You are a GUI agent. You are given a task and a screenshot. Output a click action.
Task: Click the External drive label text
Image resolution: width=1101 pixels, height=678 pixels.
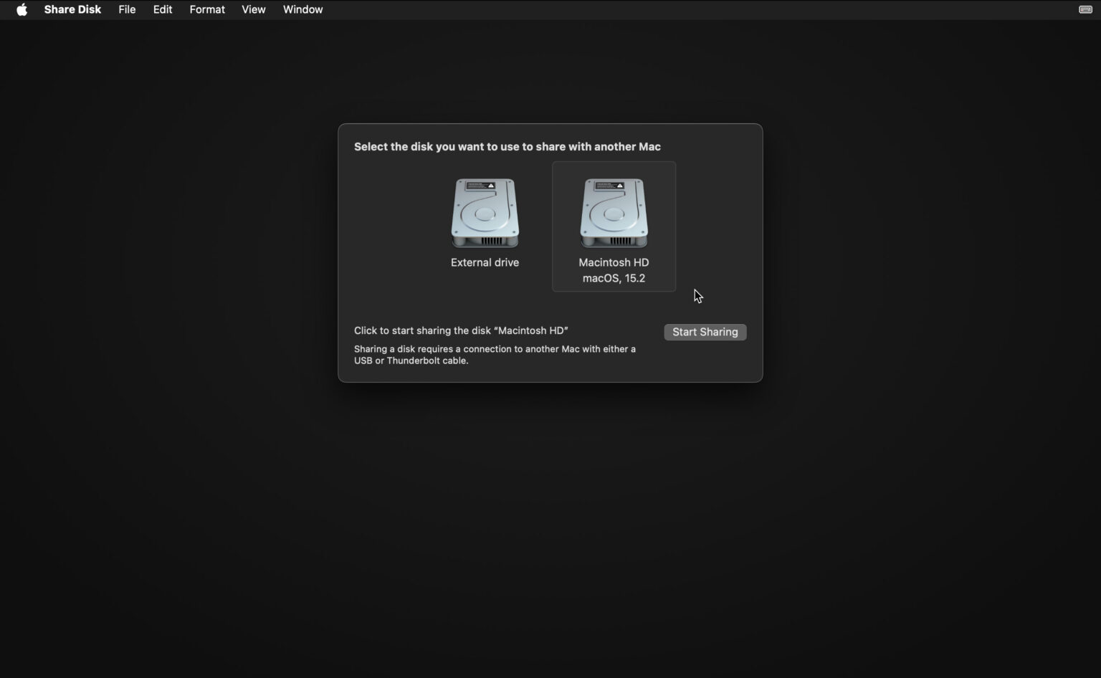tap(485, 262)
